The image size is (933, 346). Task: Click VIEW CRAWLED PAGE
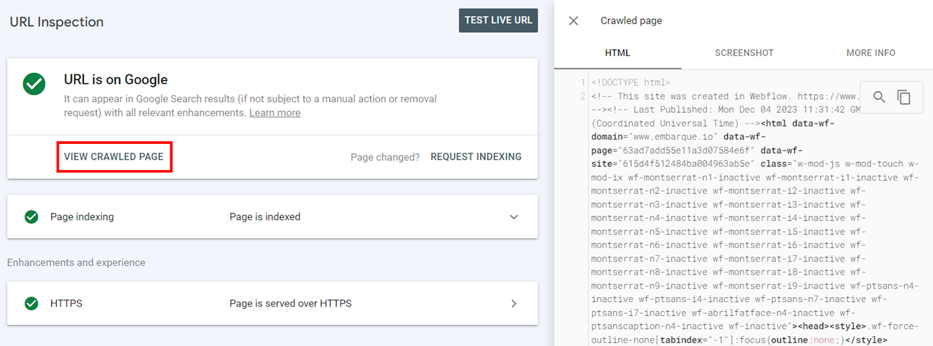tap(114, 157)
